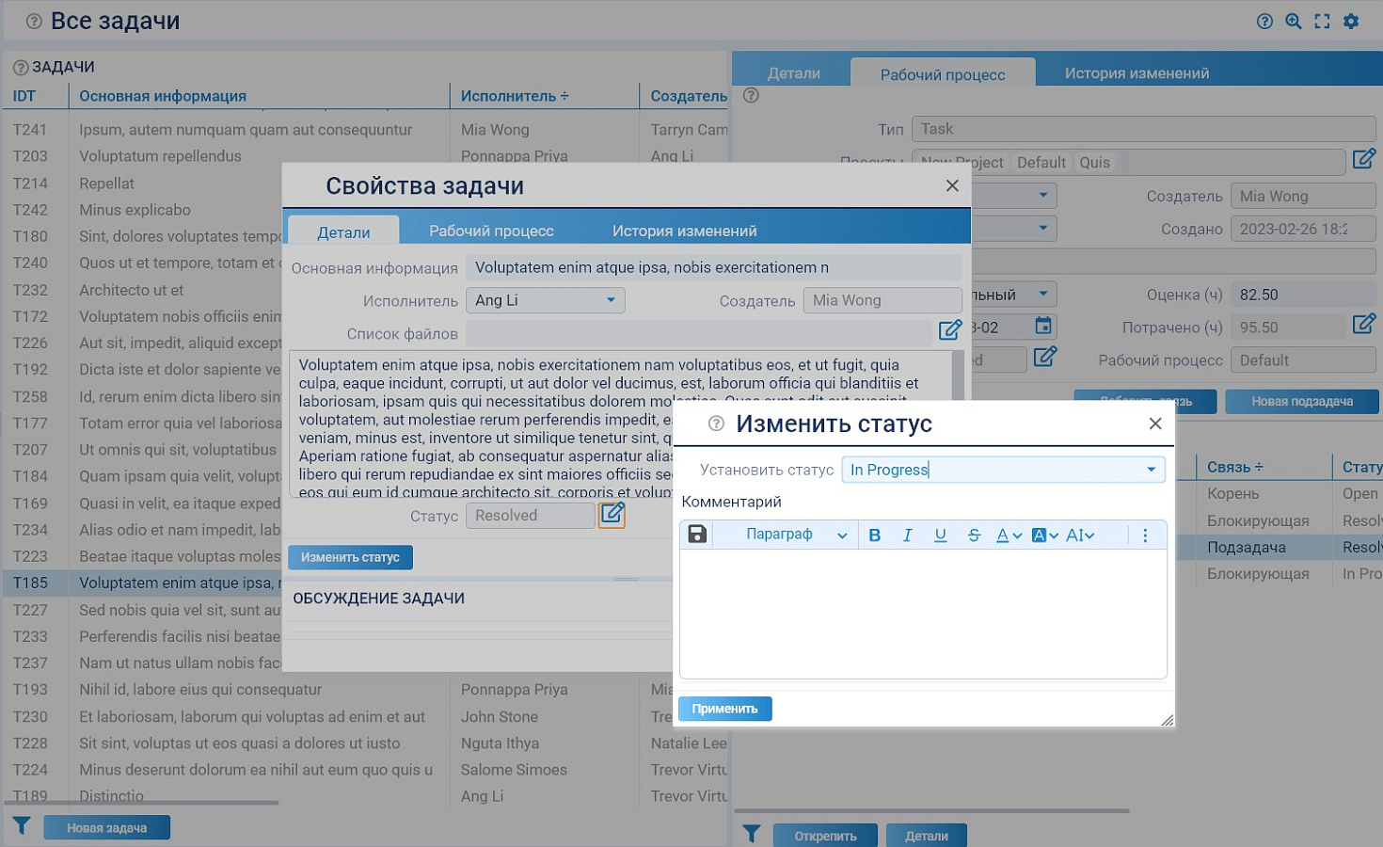Apply italic formatting in the comment editor
Image resolution: width=1383 pixels, height=847 pixels.
point(907,535)
